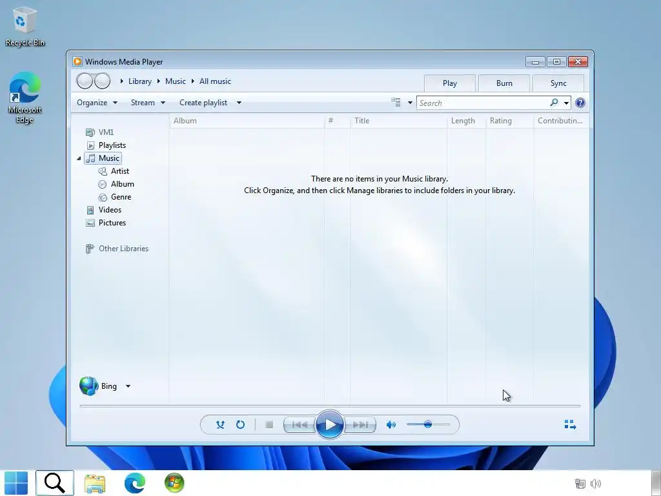661x496 pixels.
Task: Select the Microsoft Edge desktop shortcut
Action: click(25, 98)
